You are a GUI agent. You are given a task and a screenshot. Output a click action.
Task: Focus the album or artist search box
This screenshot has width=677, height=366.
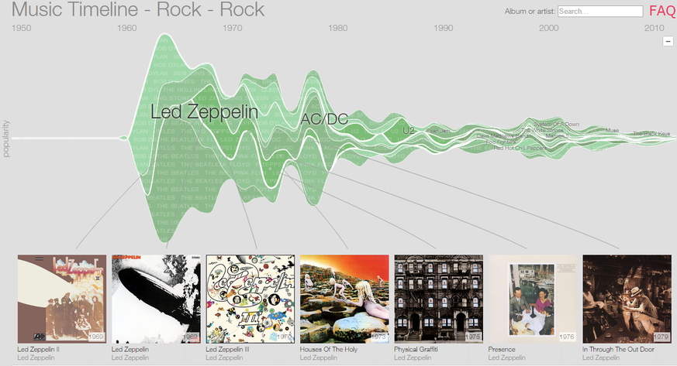[600, 11]
